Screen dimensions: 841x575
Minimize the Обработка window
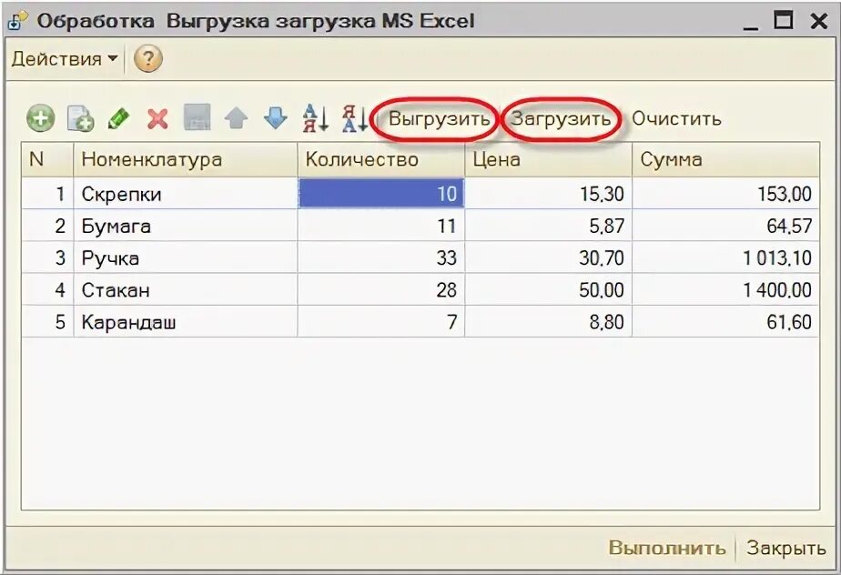pos(750,23)
